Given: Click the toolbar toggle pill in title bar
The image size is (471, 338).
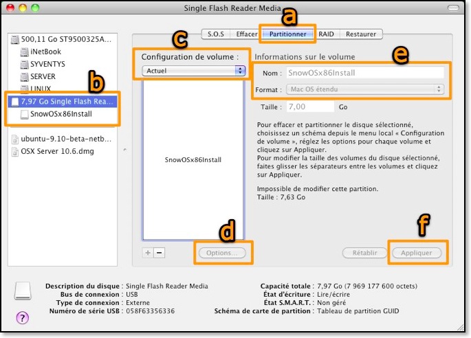Looking at the screenshot, I should point(454,8).
